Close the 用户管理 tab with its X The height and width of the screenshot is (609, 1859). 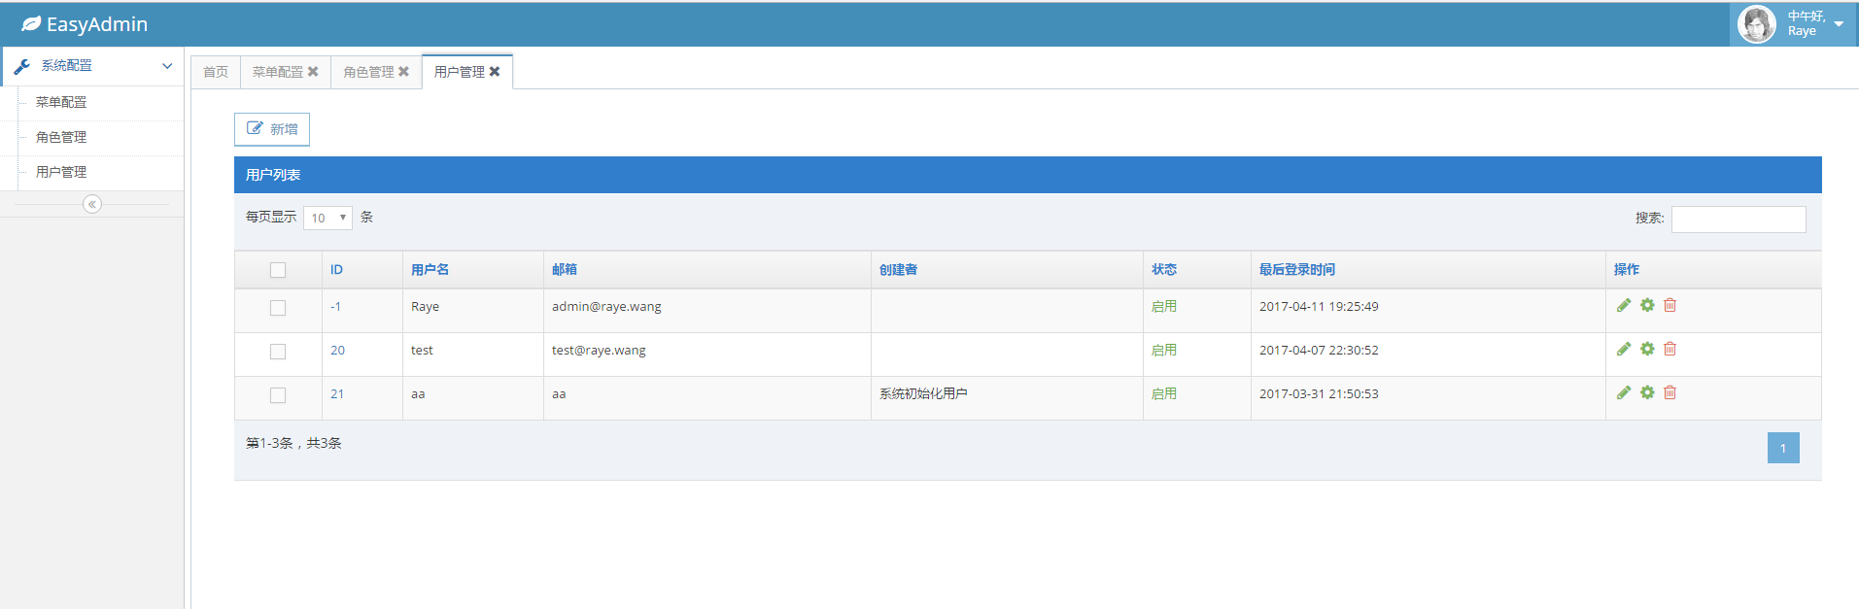(x=495, y=72)
